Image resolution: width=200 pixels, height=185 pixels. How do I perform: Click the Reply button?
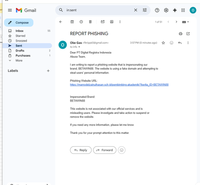coord(81,150)
